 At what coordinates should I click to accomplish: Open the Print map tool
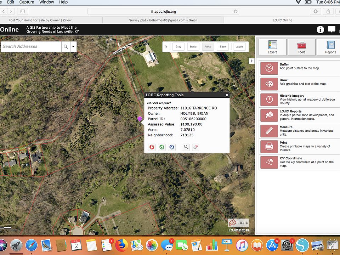point(269,146)
